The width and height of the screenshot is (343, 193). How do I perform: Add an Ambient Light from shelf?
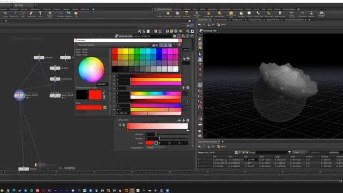pos(280,14)
